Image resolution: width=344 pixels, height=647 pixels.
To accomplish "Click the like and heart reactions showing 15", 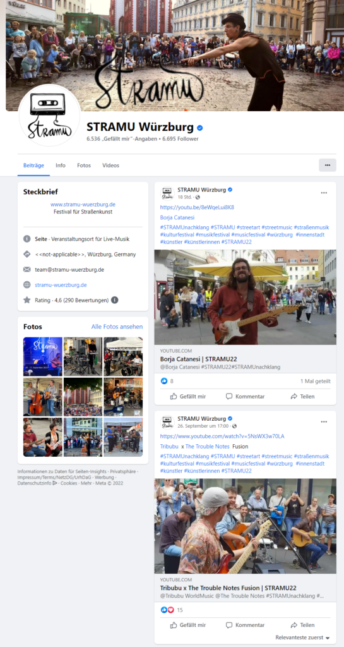I will tap(167, 610).
